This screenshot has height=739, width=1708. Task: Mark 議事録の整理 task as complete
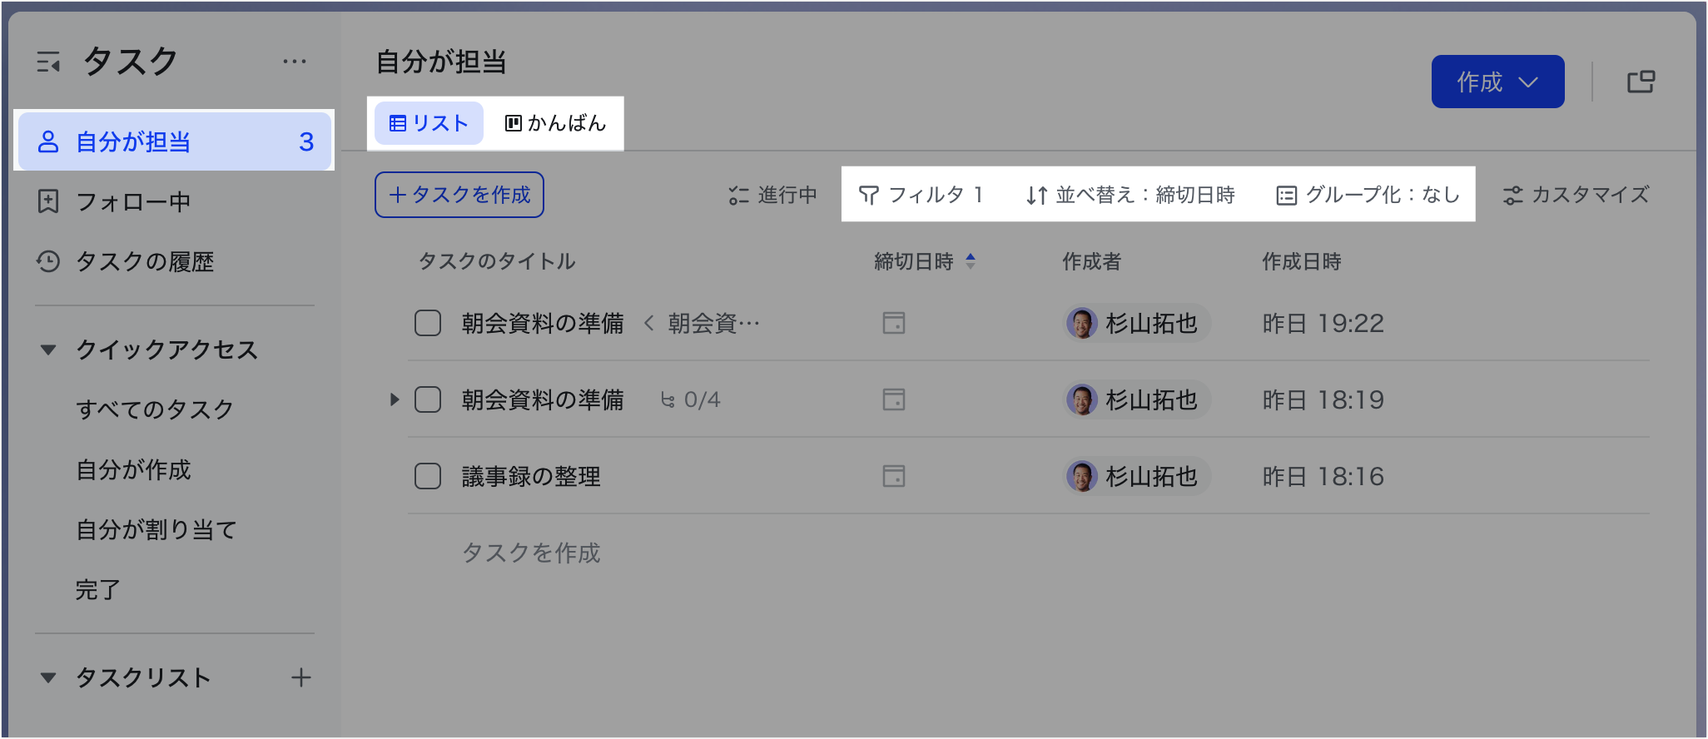[428, 476]
